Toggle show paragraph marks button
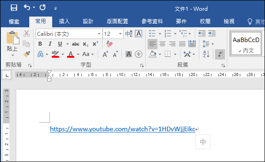 coord(220,54)
